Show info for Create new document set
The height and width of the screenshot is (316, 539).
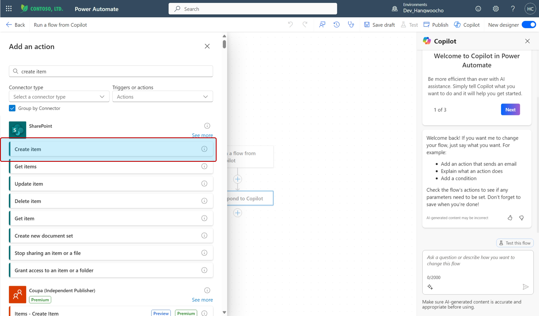click(x=204, y=236)
